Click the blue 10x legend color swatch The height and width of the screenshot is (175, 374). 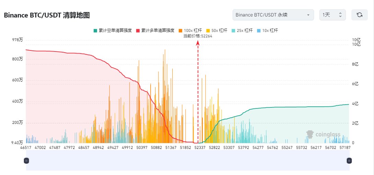(x=259, y=31)
